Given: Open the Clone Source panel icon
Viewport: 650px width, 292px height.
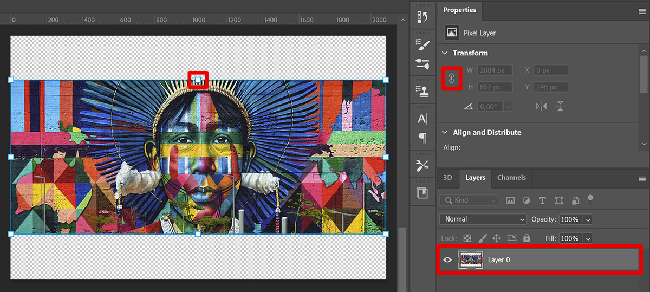Looking at the screenshot, I should point(422,90).
